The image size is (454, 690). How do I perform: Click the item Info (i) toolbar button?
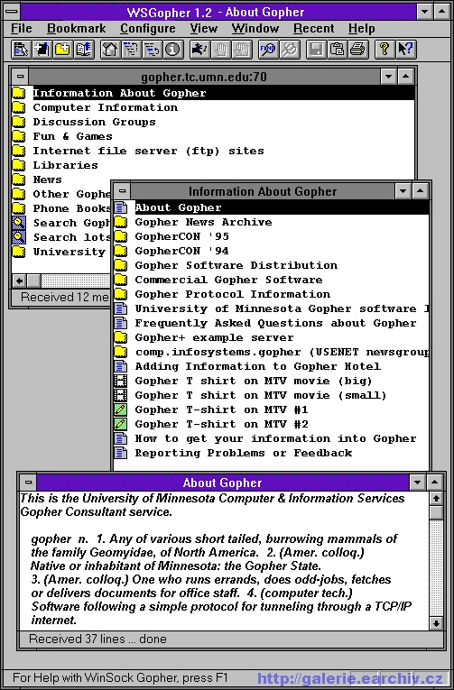tap(173, 50)
